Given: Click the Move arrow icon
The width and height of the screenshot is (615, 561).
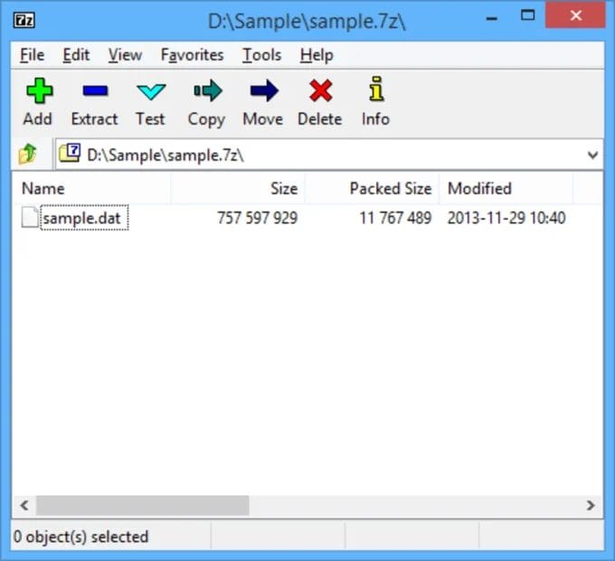Looking at the screenshot, I should pyautogui.click(x=262, y=91).
